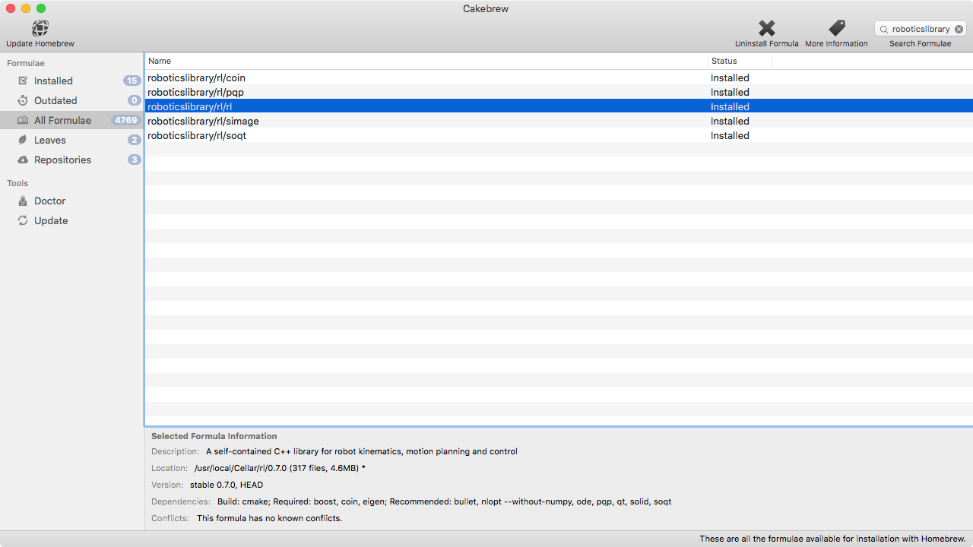Click the Repositories count badge 3
Viewport: 973px width, 547px height.
click(135, 160)
